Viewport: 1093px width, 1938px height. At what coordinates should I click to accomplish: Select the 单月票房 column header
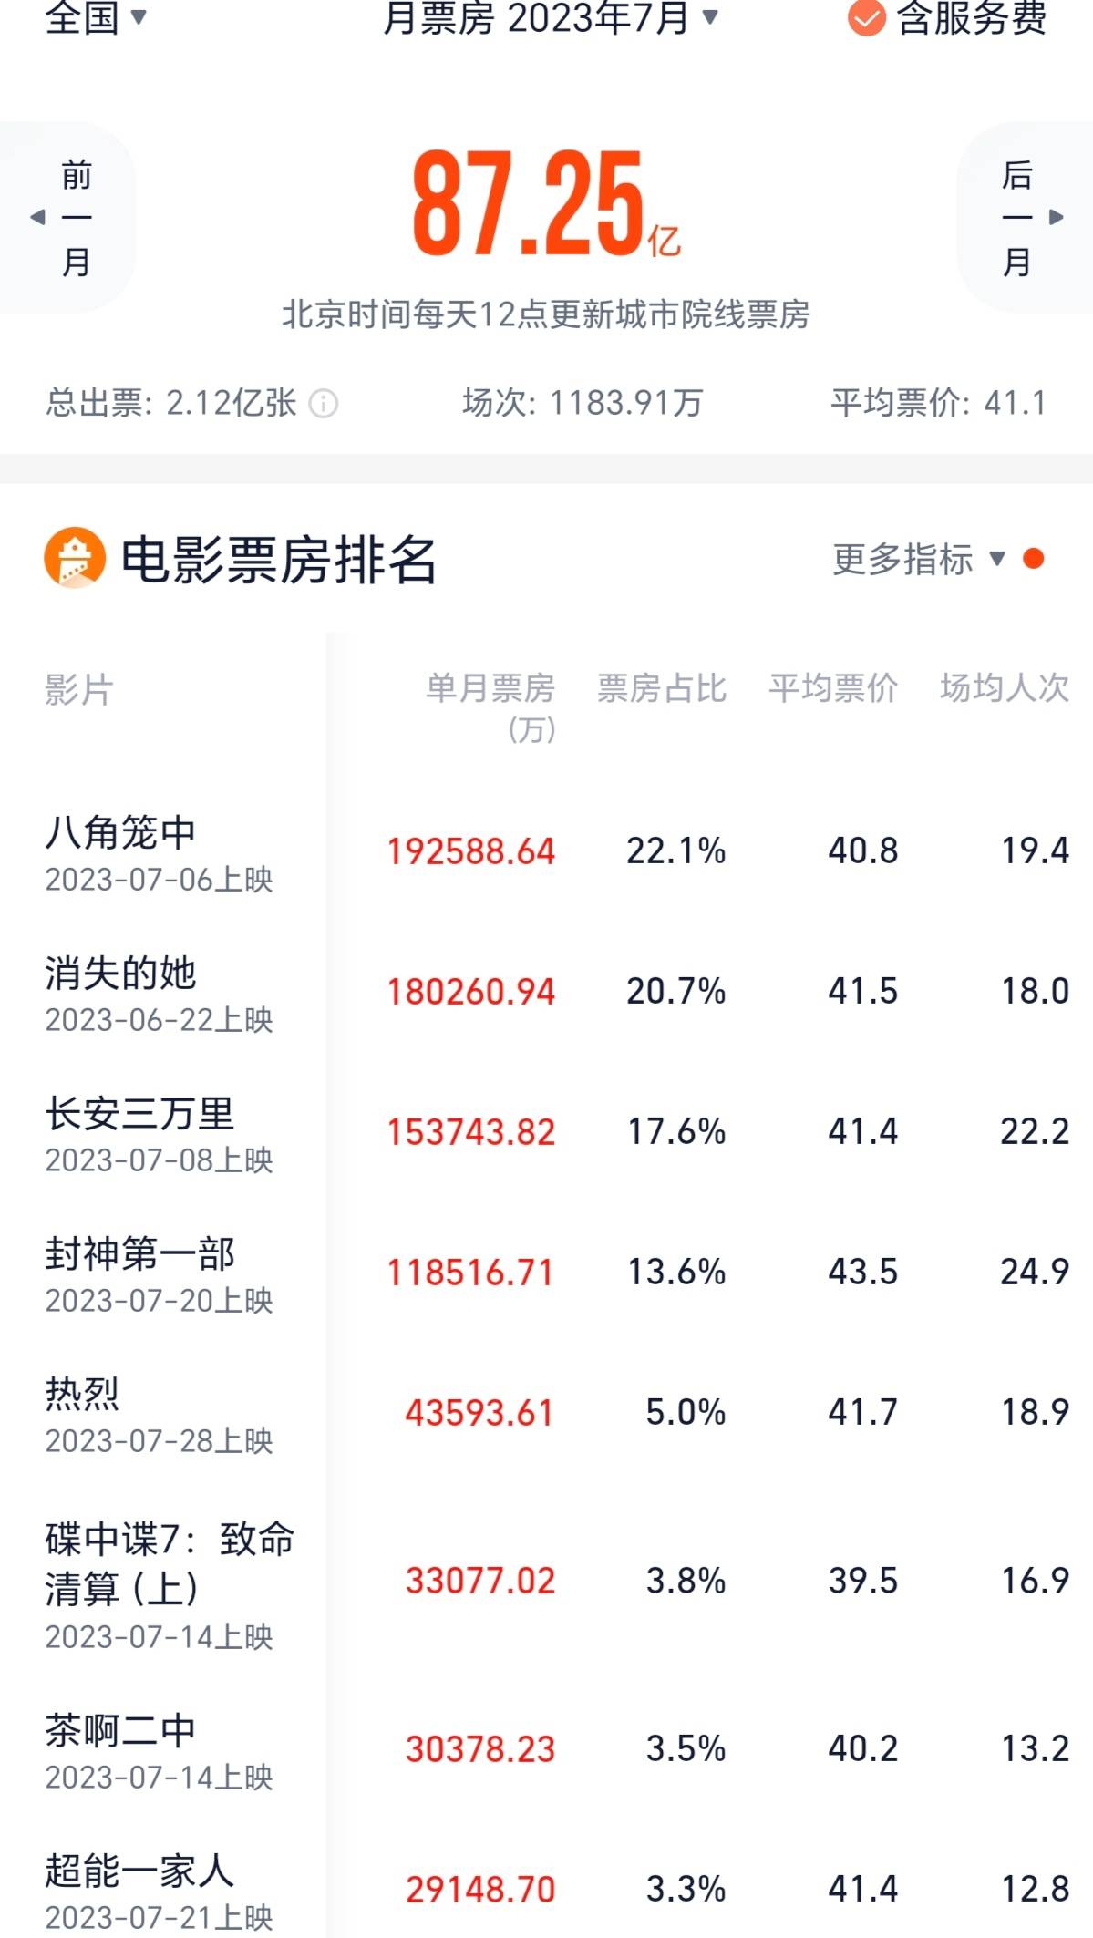click(490, 705)
